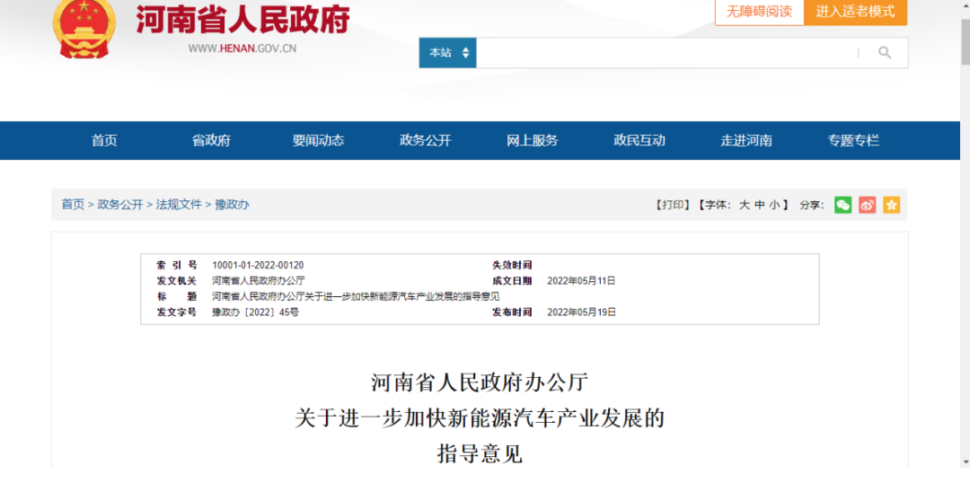The width and height of the screenshot is (970, 492).
Task: Click the yellow star favorite icon
Action: point(891,205)
